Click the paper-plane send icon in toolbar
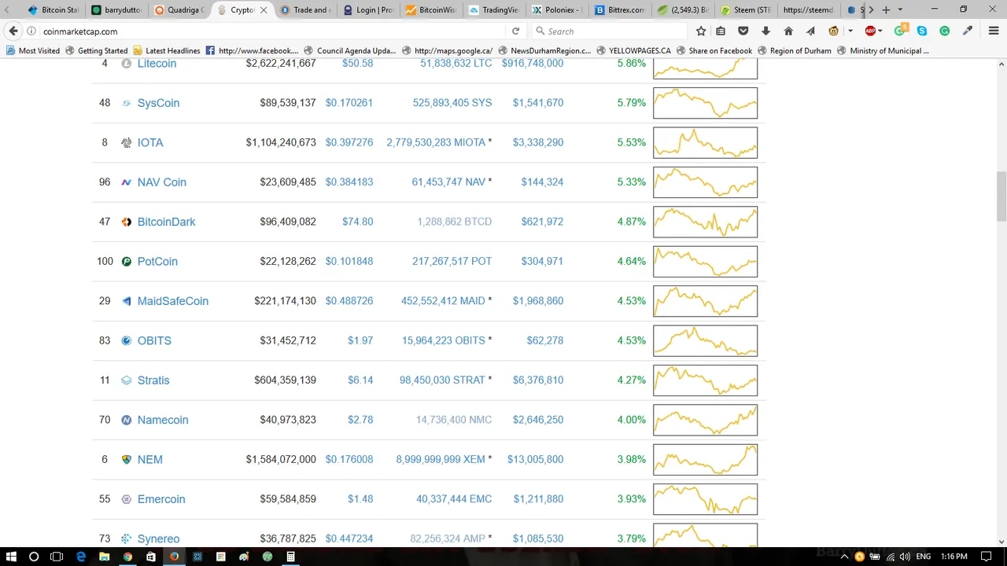This screenshot has width=1007, height=566. pyautogui.click(x=810, y=31)
